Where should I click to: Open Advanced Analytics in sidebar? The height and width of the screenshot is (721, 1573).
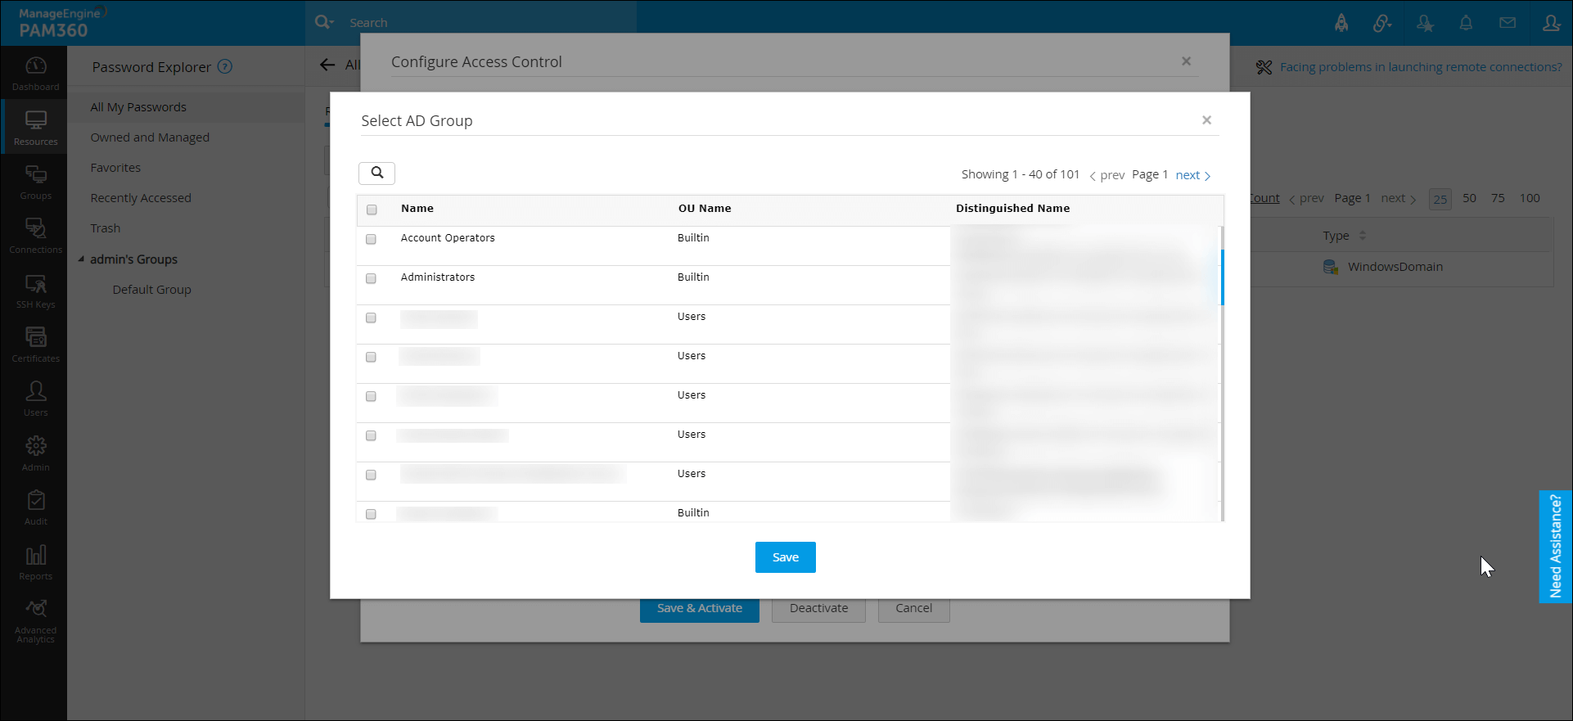[x=35, y=620]
